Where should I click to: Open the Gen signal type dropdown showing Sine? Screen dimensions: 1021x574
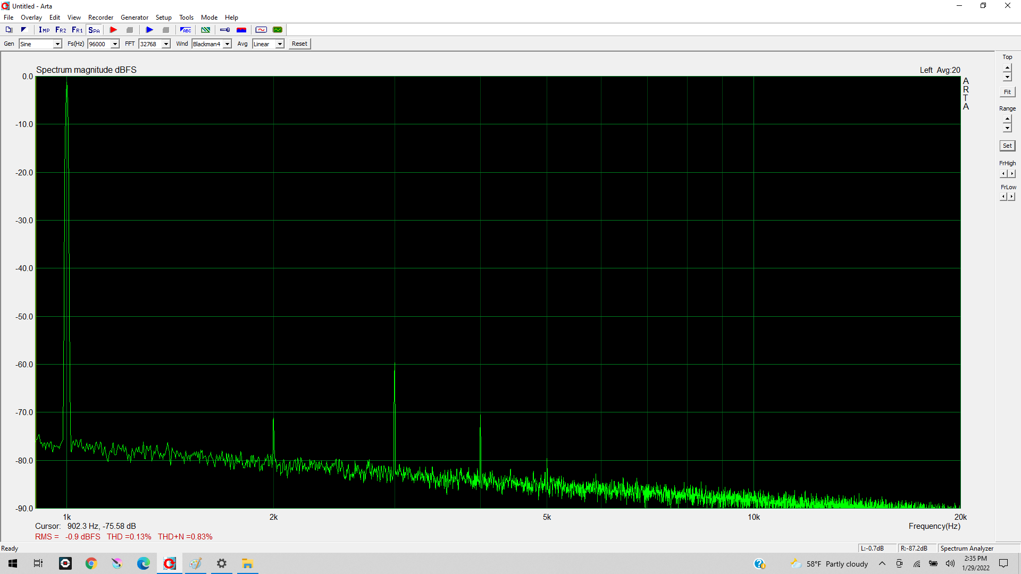40,44
